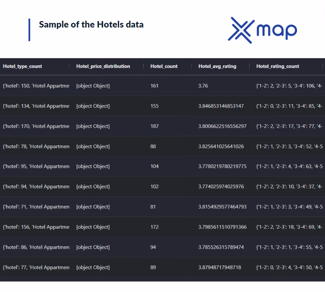
Task: Click rating count cell with '3-4': 63
Action: tap(289, 167)
